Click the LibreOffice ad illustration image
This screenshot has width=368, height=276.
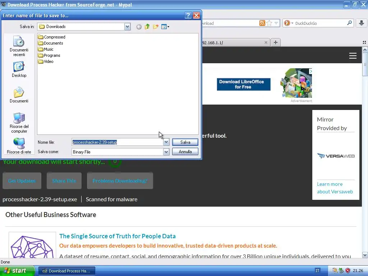coord(296,83)
